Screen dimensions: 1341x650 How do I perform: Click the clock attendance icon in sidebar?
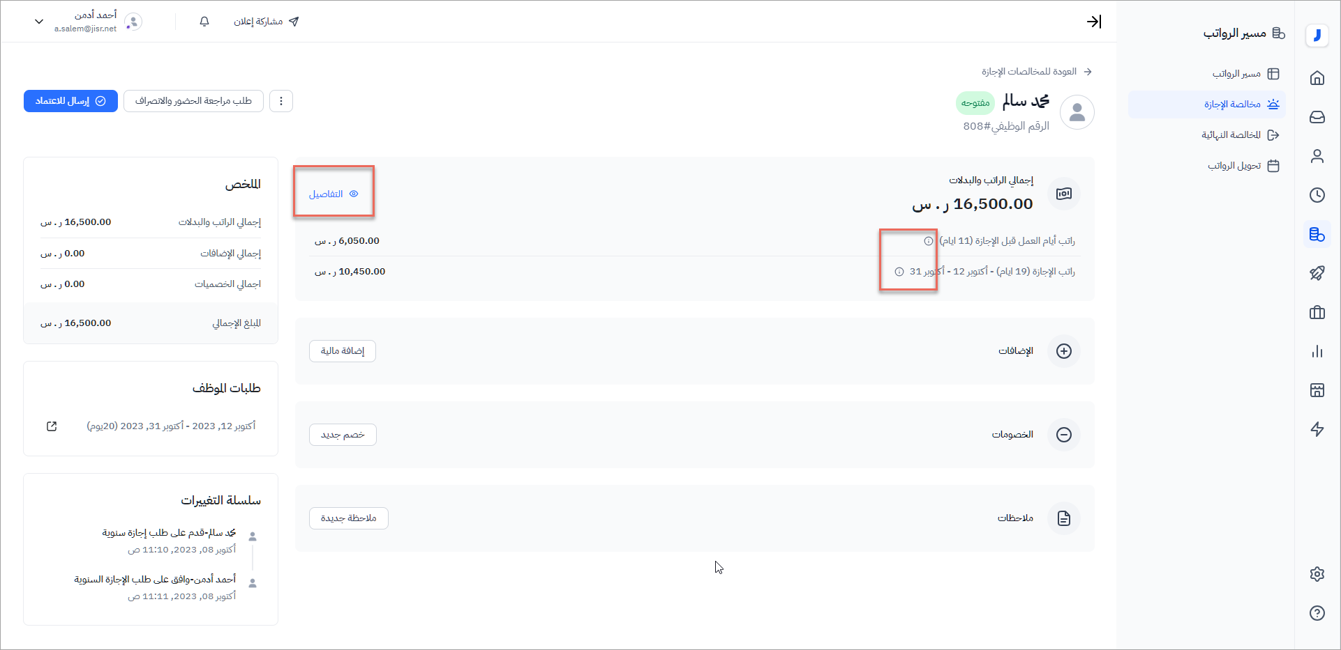point(1317,195)
